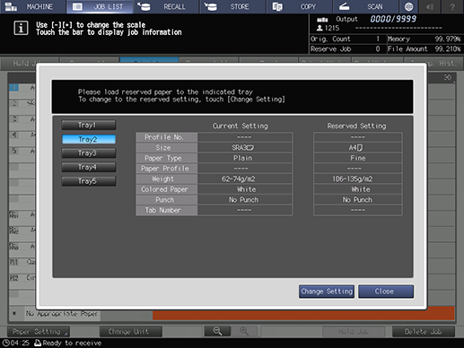The image size is (464, 348).
Task: Click the Reserved Setting column header
Action: (356, 126)
